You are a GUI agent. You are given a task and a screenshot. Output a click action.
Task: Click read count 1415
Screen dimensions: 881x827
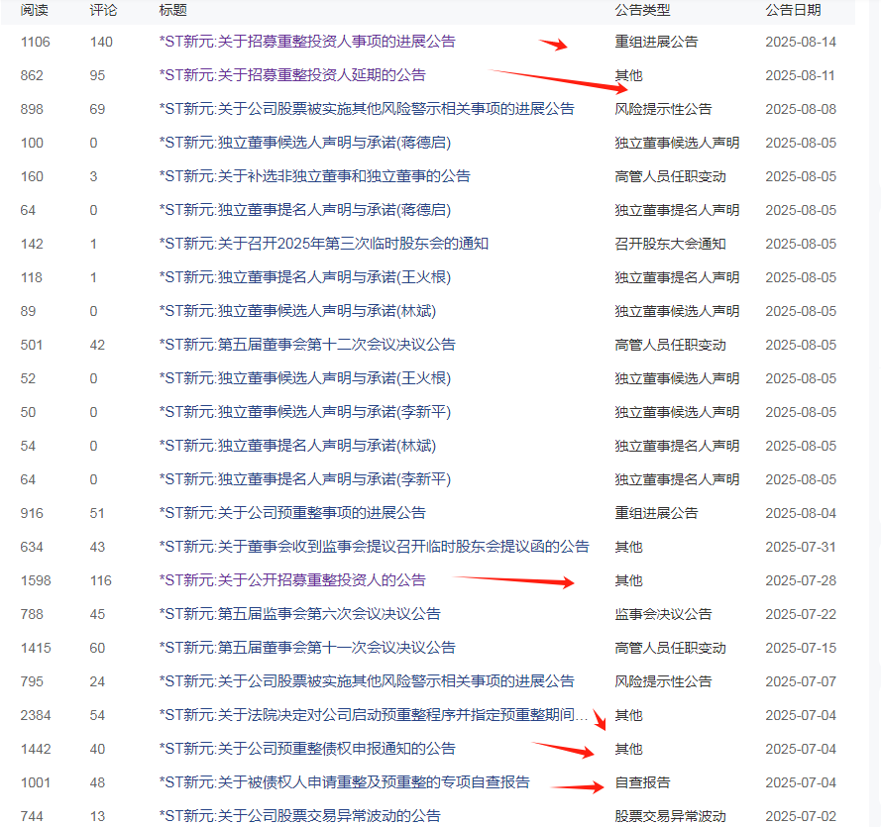[x=36, y=649]
